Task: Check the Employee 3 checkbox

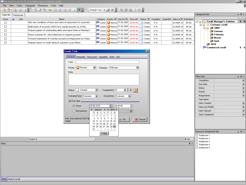Action: (197, 142)
